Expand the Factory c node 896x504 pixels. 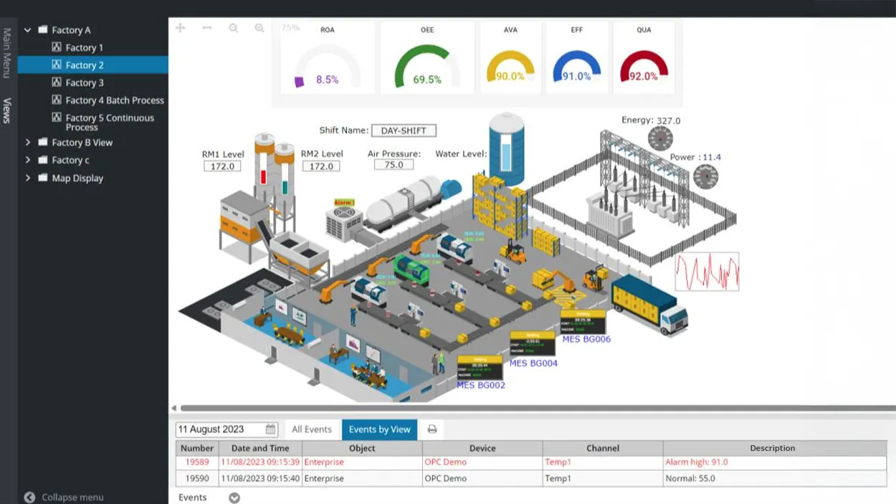point(28,160)
